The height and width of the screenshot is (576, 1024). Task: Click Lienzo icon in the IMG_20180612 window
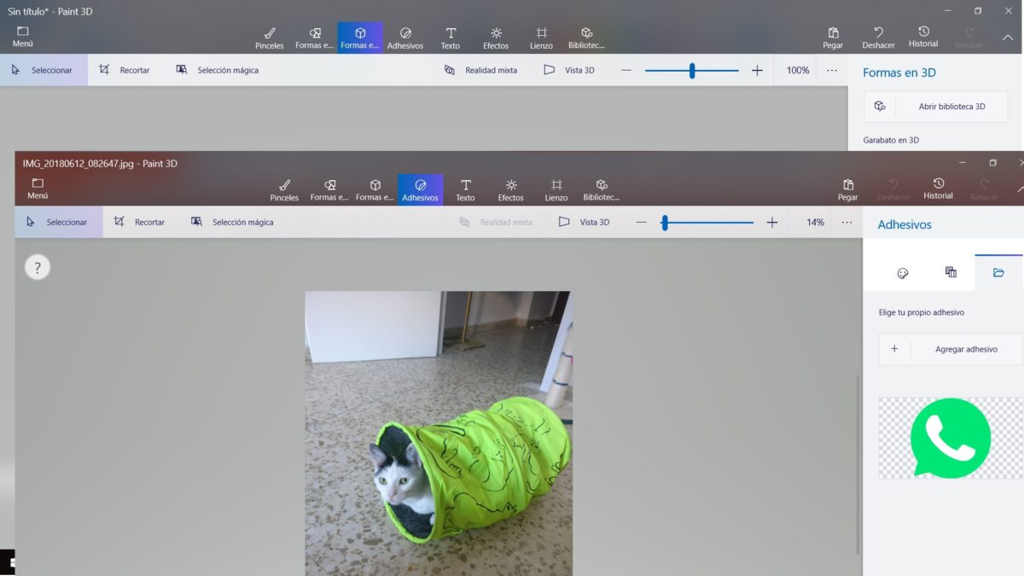tap(556, 189)
